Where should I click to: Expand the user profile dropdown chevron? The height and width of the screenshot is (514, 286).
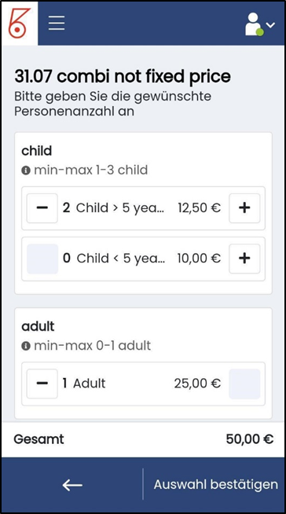(270, 25)
